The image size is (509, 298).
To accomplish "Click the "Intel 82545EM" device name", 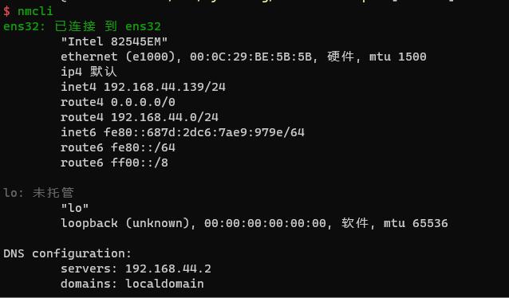I will 114,41.
